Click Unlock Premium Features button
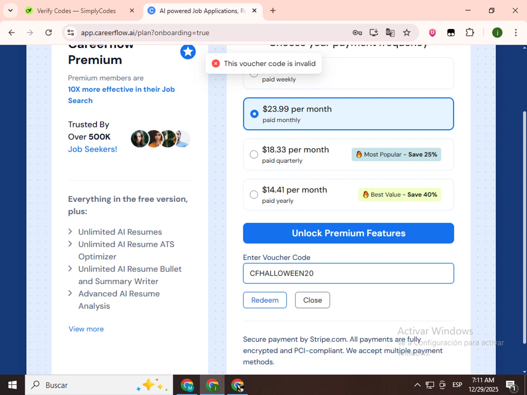527x395 pixels. point(349,233)
